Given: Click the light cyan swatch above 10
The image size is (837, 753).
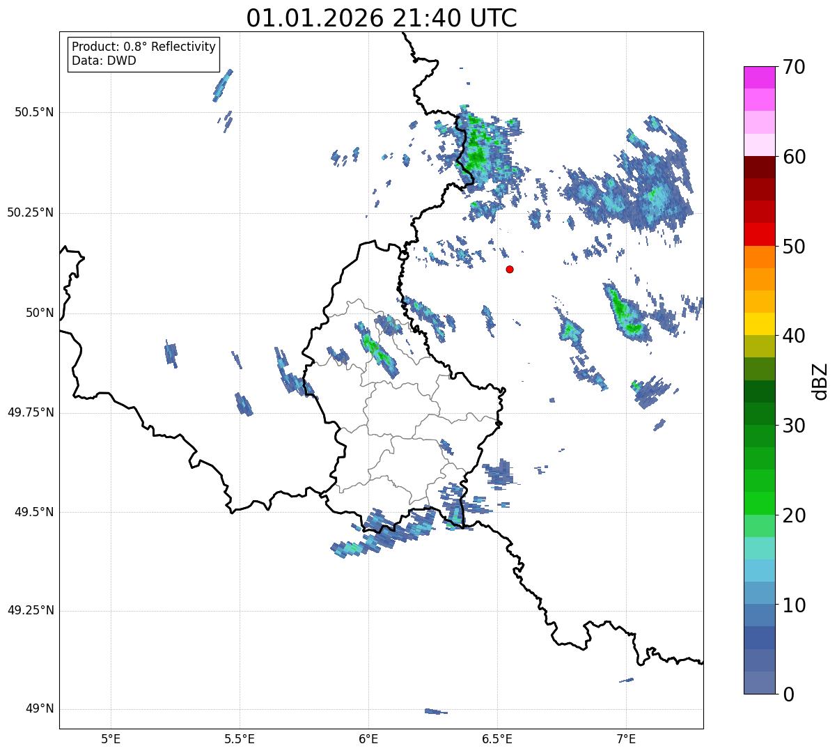Looking at the screenshot, I should [x=759, y=570].
